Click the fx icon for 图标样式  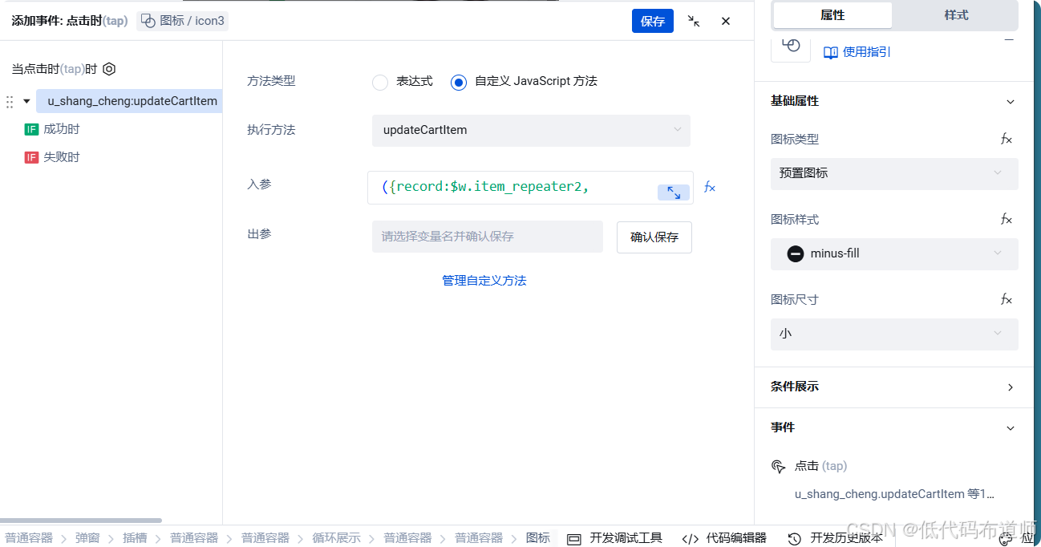pos(1007,220)
